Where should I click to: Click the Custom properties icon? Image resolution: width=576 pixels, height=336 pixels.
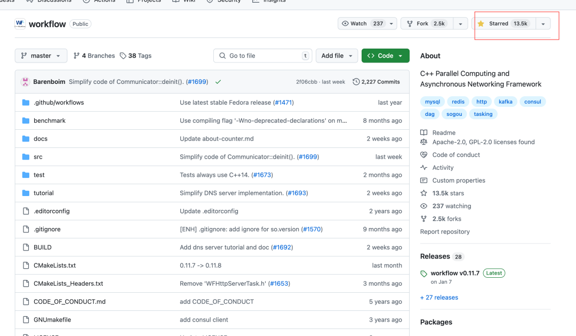424,181
